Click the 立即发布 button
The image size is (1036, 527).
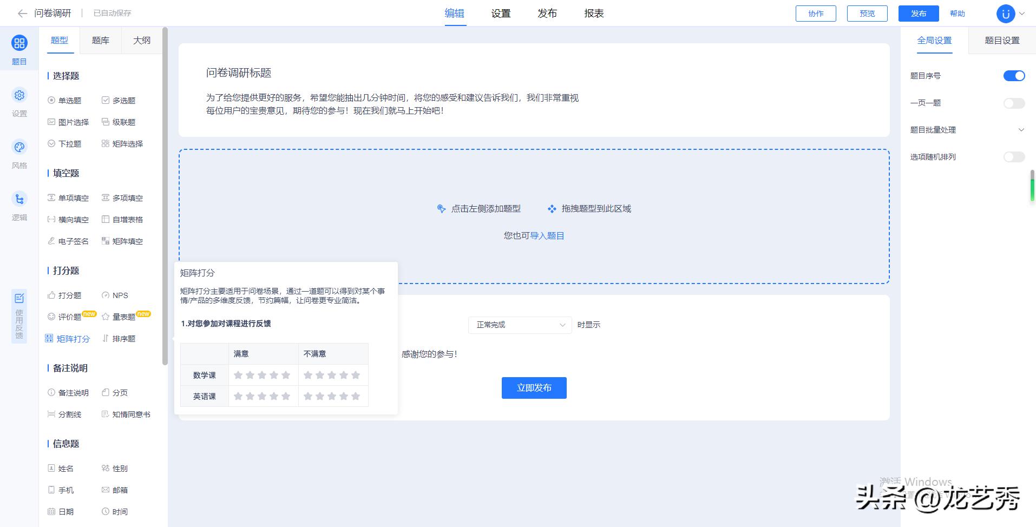[x=534, y=387]
